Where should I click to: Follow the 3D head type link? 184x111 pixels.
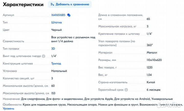tap(53, 49)
